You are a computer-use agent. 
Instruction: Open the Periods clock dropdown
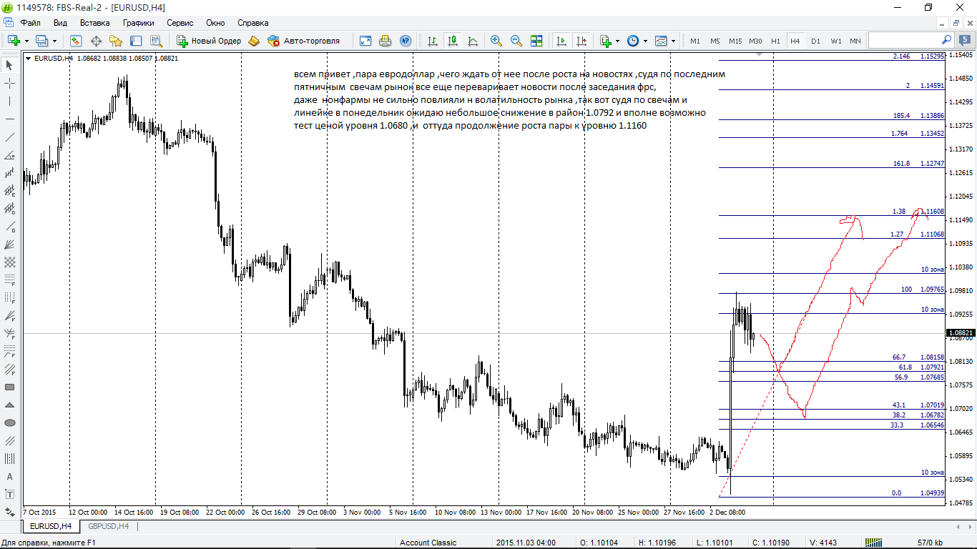637,41
